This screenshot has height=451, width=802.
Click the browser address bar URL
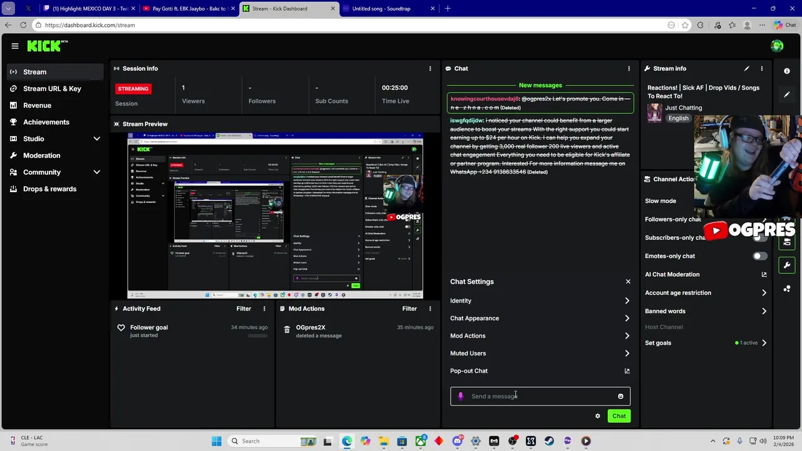90,25
